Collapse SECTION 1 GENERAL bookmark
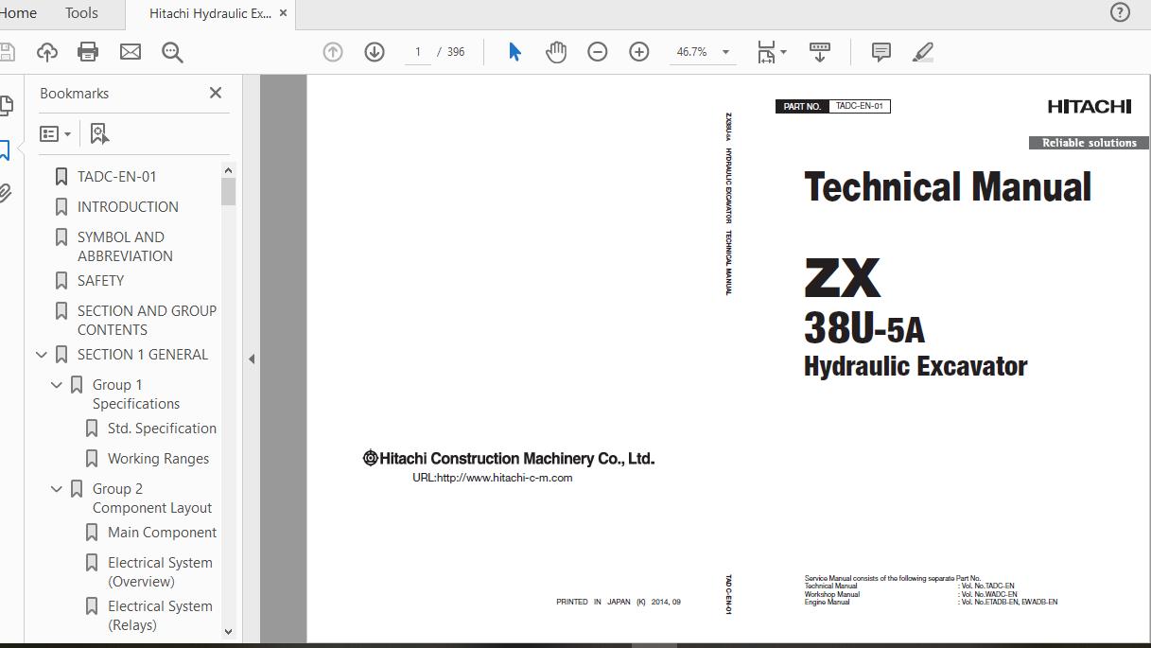 [42, 355]
